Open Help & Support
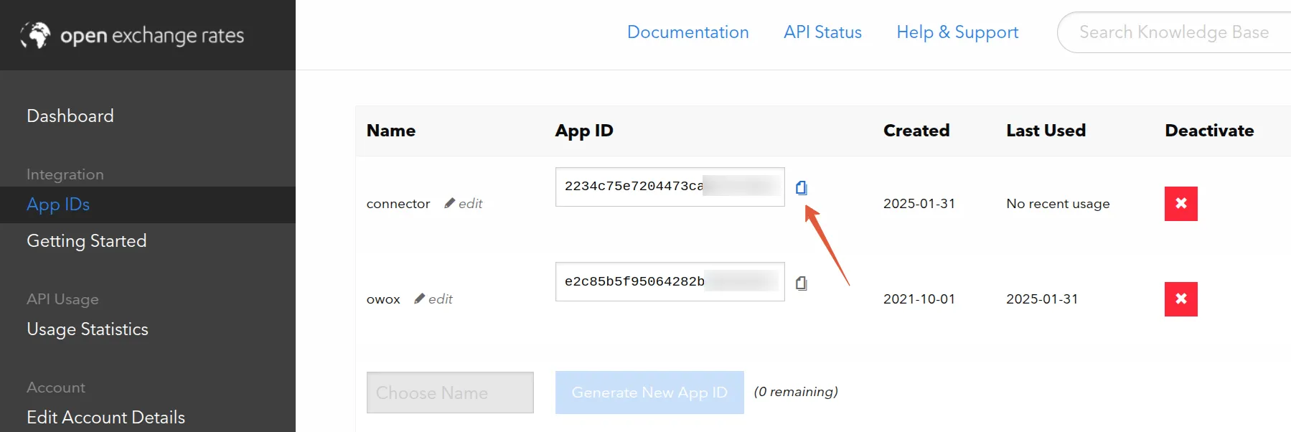Screen dimensions: 1291x432 coord(957,32)
